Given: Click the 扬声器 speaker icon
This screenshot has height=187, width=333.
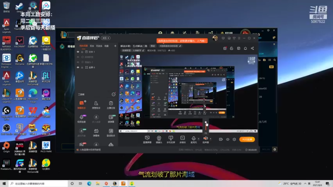Looking at the screenshot, I should (205, 138).
